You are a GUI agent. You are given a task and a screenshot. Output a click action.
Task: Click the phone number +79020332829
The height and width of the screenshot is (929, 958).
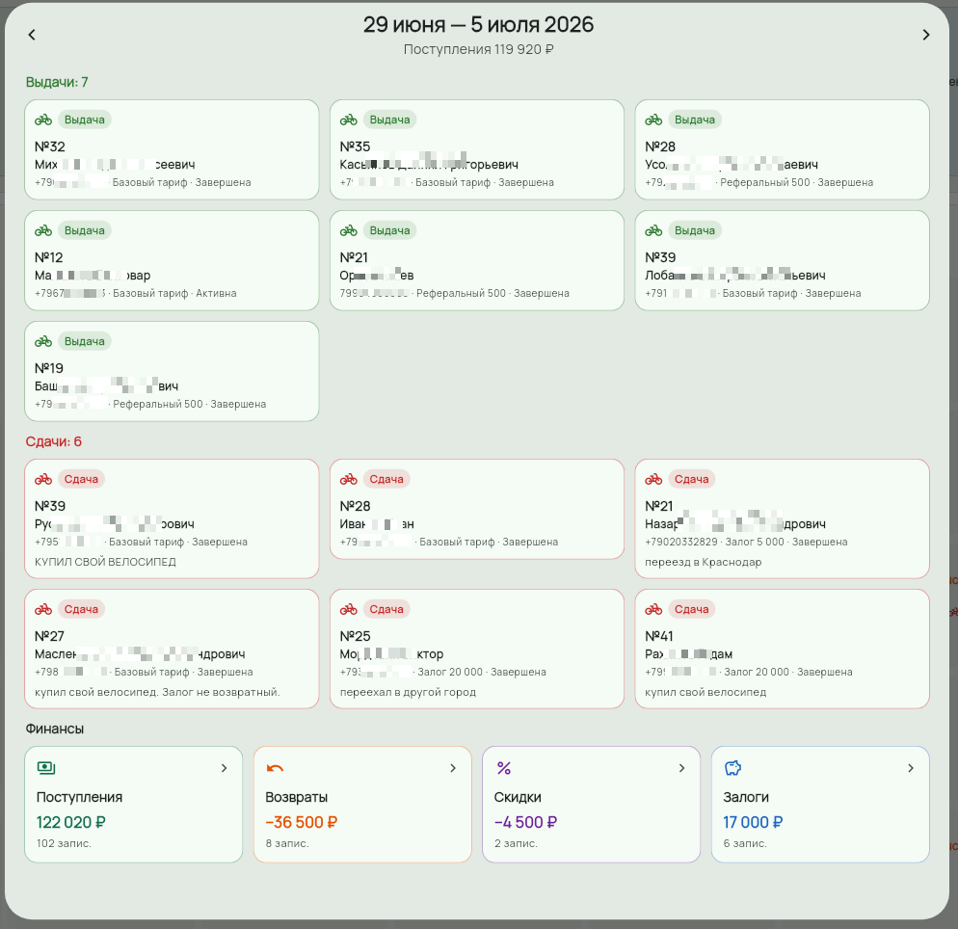pos(681,542)
